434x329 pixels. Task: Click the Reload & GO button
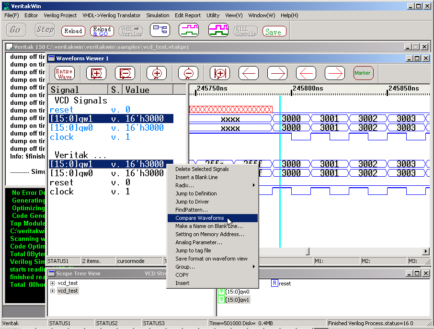coord(102,31)
